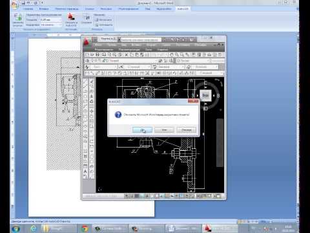Expand dropdown at end of Dimension toolbar
The width and height of the screenshot is (310, 233).
tap(222, 73)
